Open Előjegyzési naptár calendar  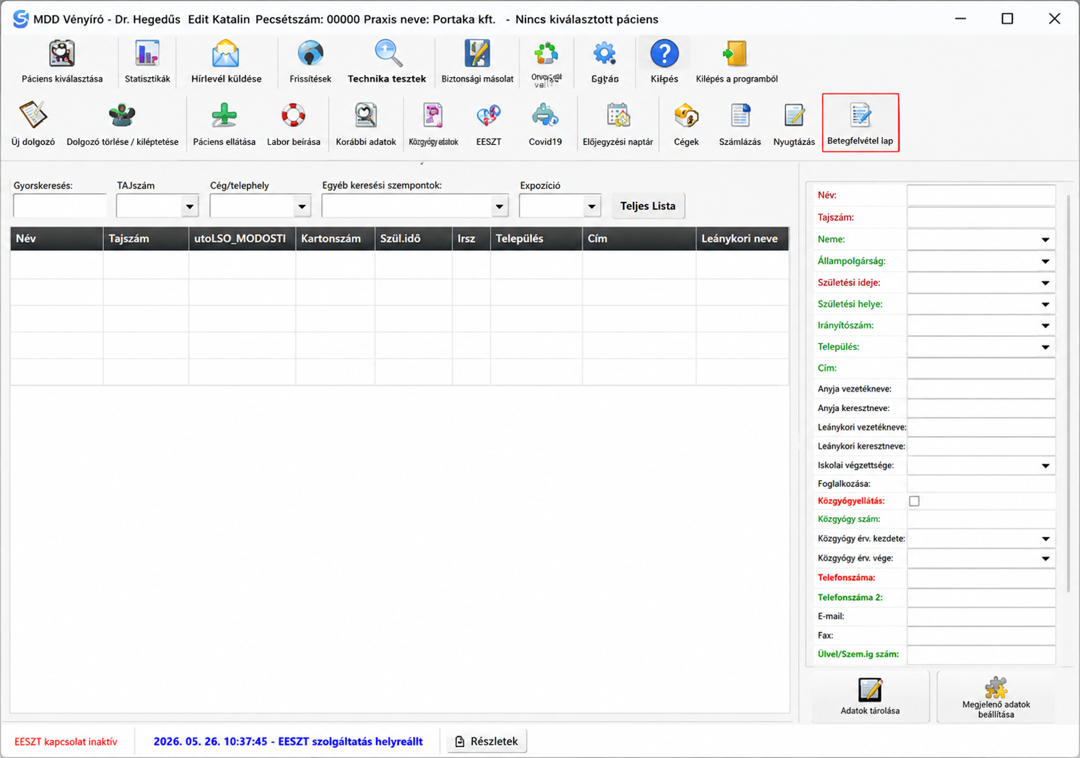[x=618, y=125]
